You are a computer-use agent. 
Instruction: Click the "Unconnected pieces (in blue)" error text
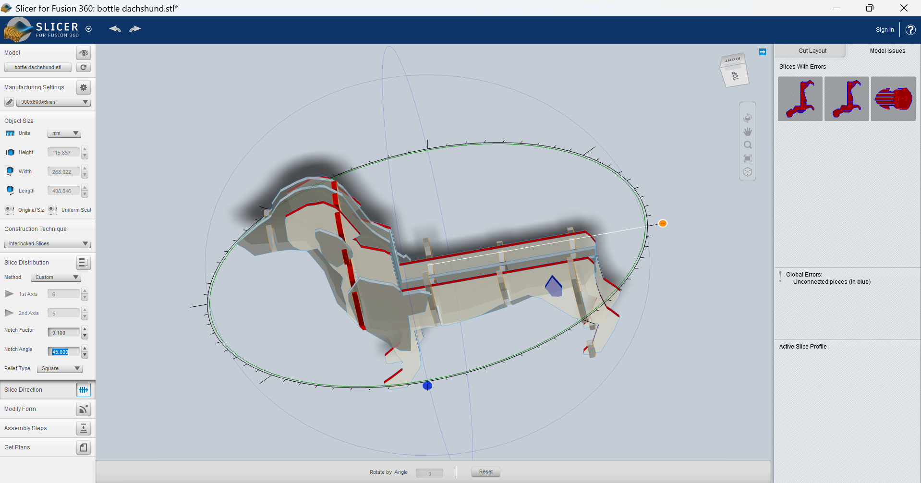(832, 282)
